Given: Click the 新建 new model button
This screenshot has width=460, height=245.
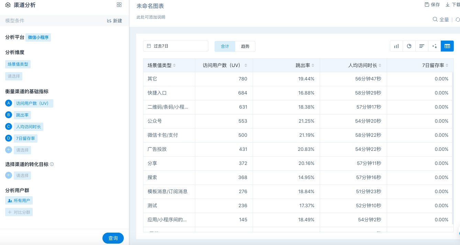Looking at the screenshot, I should click(x=114, y=21).
